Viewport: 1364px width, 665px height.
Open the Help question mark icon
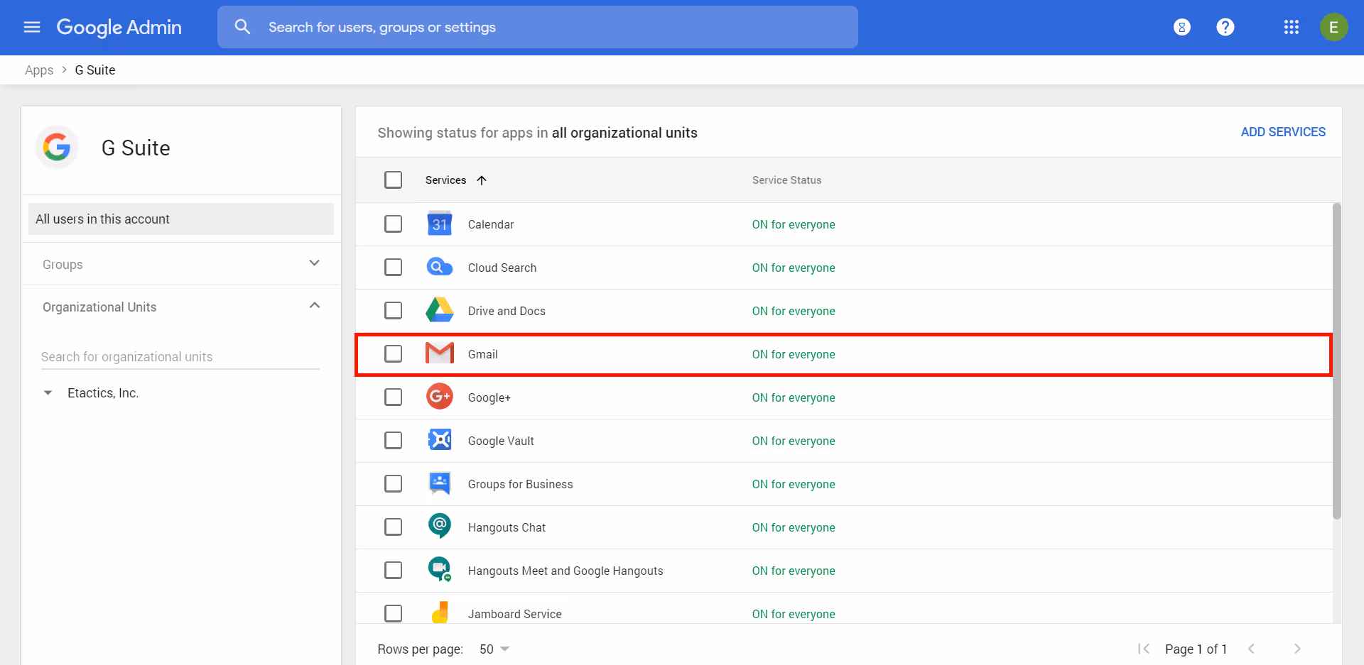(x=1225, y=27)
